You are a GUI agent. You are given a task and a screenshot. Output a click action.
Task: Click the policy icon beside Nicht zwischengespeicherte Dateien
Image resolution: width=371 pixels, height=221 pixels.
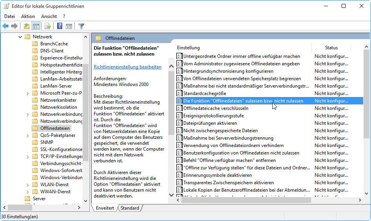pos(179,131)
